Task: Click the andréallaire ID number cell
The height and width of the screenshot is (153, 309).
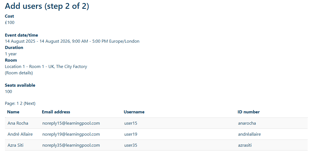Action: pos(249,134)
